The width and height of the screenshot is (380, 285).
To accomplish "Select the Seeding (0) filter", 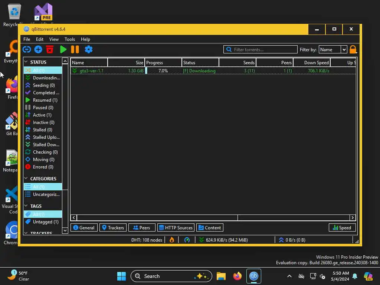I will click(x=43, y=85).
